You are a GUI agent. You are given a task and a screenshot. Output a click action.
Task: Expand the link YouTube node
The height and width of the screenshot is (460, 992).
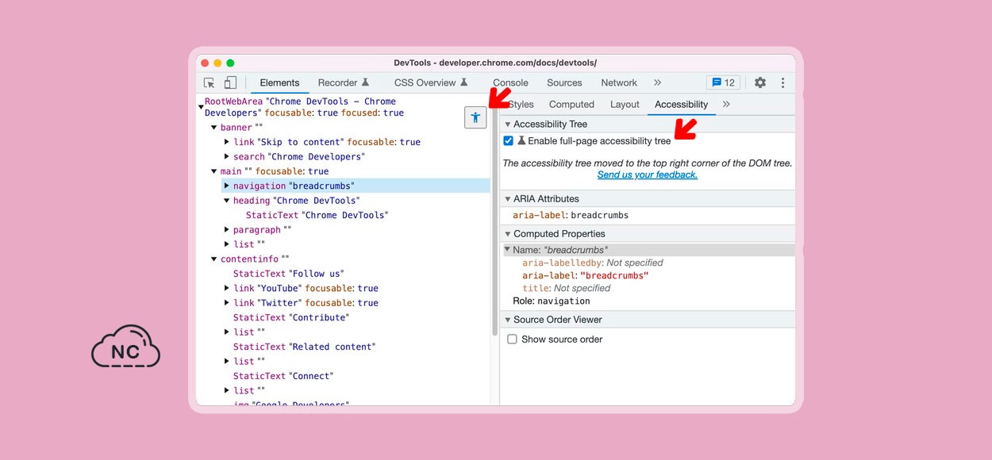[x=226, y=288]
